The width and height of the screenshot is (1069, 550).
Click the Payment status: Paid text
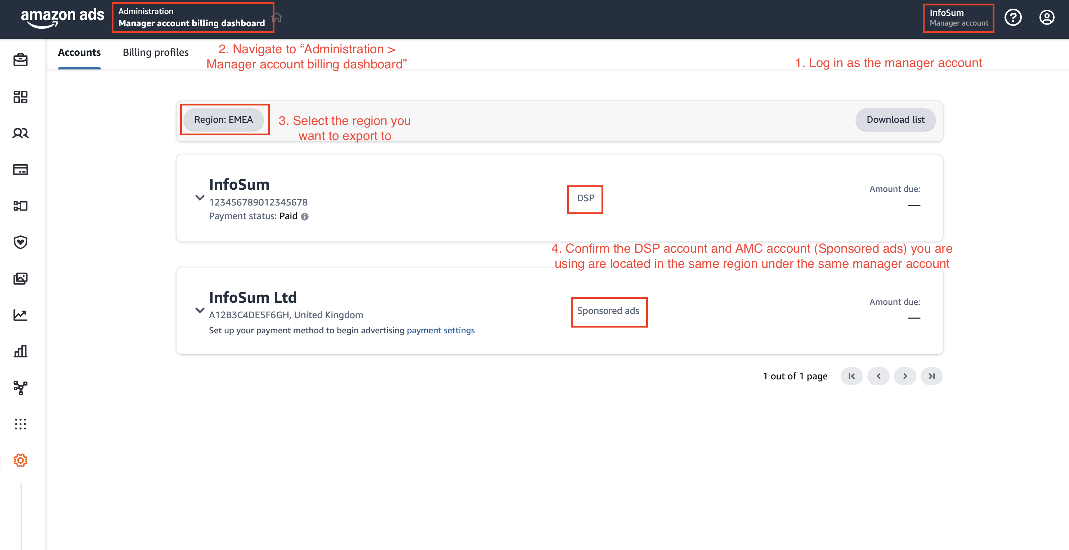[253, 216]
